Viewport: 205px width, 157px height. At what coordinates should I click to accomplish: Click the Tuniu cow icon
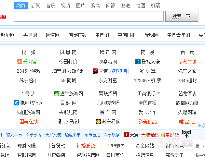pos(56,93)
